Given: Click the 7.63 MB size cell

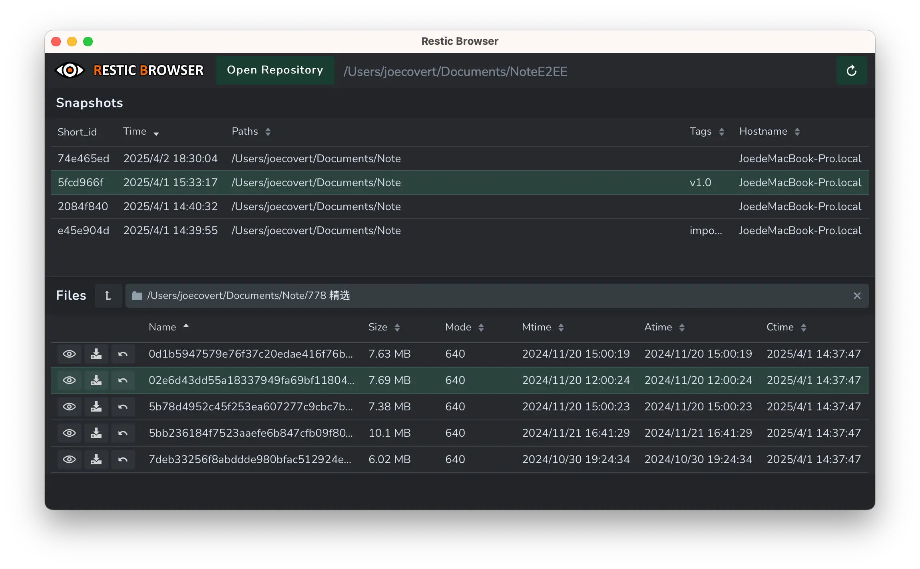Looking at the screenshot, I should [x=389, y=354].
